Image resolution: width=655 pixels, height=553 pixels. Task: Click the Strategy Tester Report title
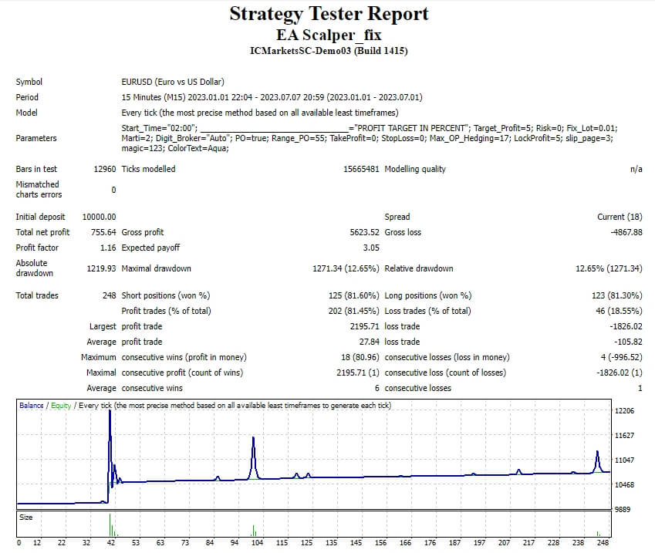coord(327,15)
